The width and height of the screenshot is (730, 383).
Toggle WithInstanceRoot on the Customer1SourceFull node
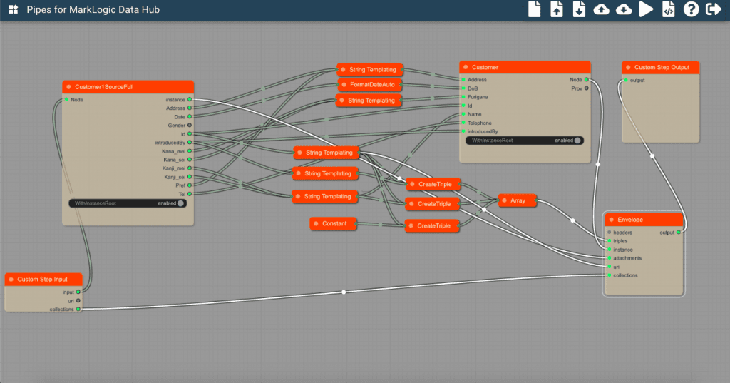(180, 203)
